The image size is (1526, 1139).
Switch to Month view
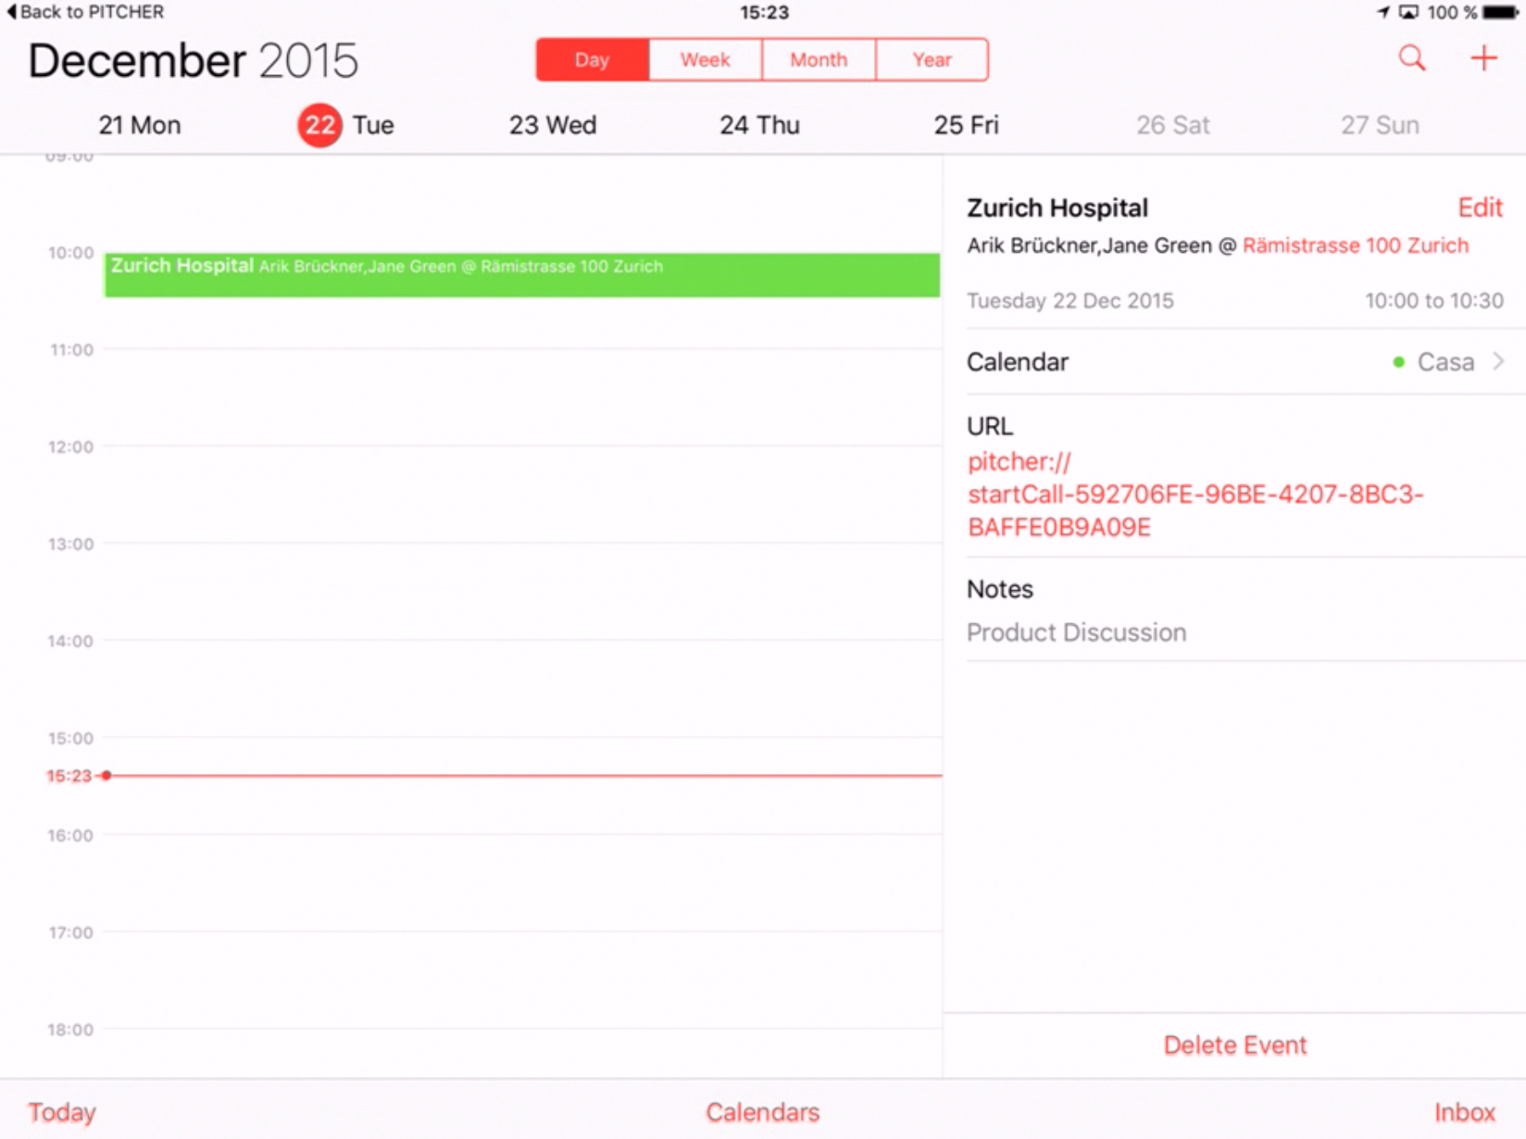819,60
